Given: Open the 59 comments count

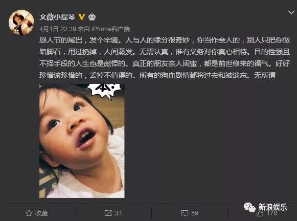Looking at the screenshot, I should pyautogui.click(x=195, y=213).
